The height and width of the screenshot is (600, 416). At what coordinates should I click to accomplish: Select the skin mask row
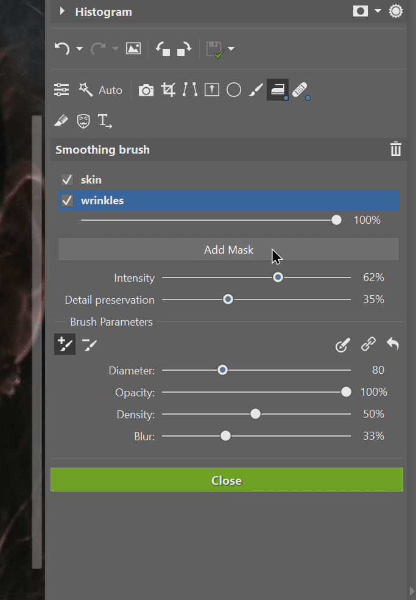click(x=231, y=180)
